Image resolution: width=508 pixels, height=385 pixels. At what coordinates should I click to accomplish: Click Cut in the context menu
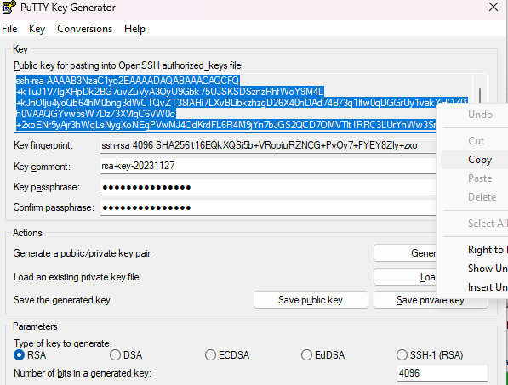(x=474, y=141)
